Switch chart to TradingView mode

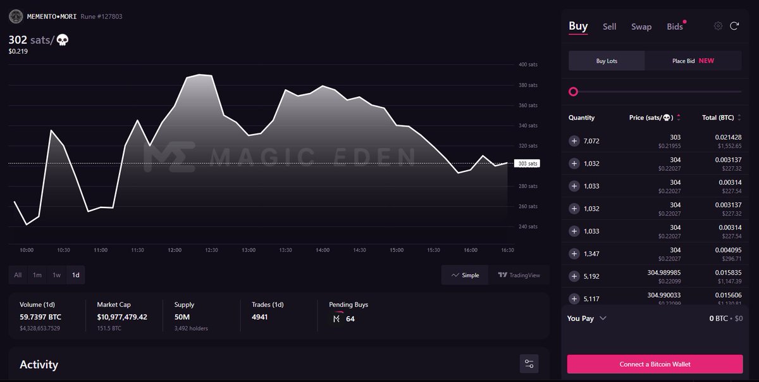519,275
